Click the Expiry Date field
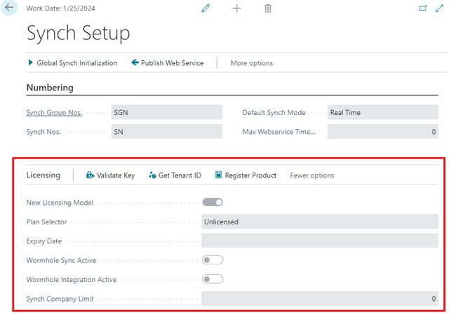 click(x=320, y=241)
